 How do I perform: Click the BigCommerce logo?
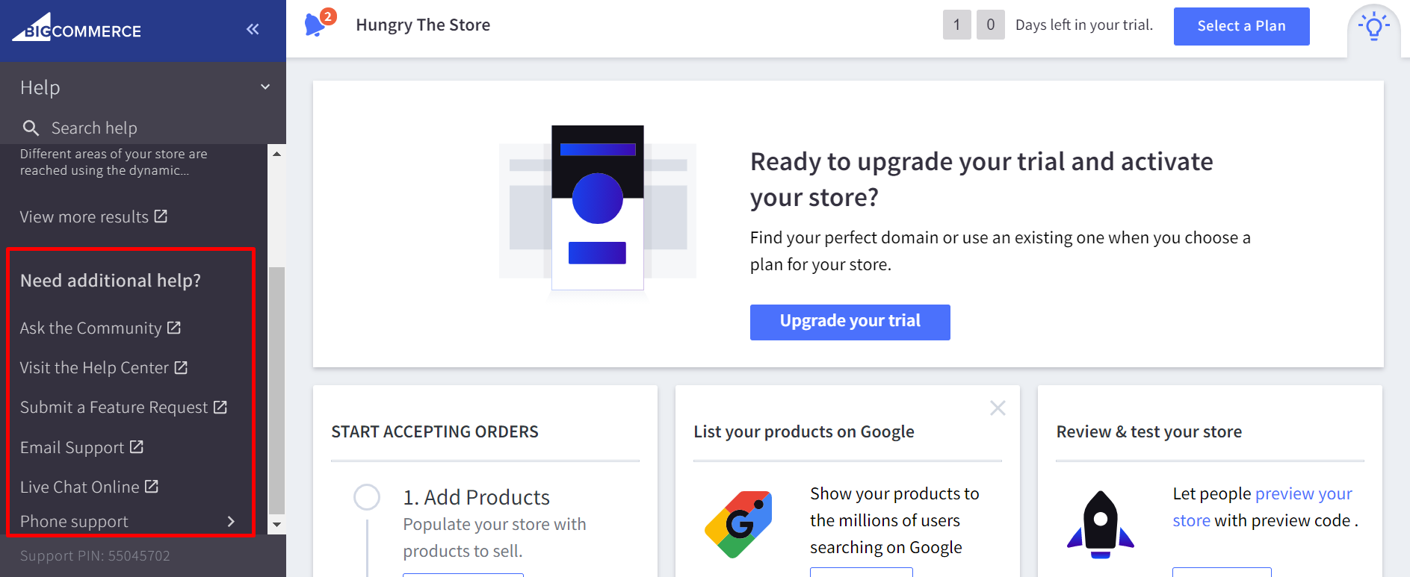click(77, 28)
